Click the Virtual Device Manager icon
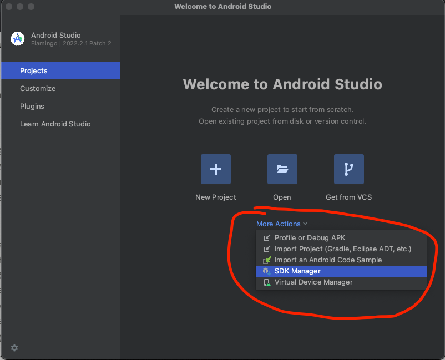 tap(267, 282)
